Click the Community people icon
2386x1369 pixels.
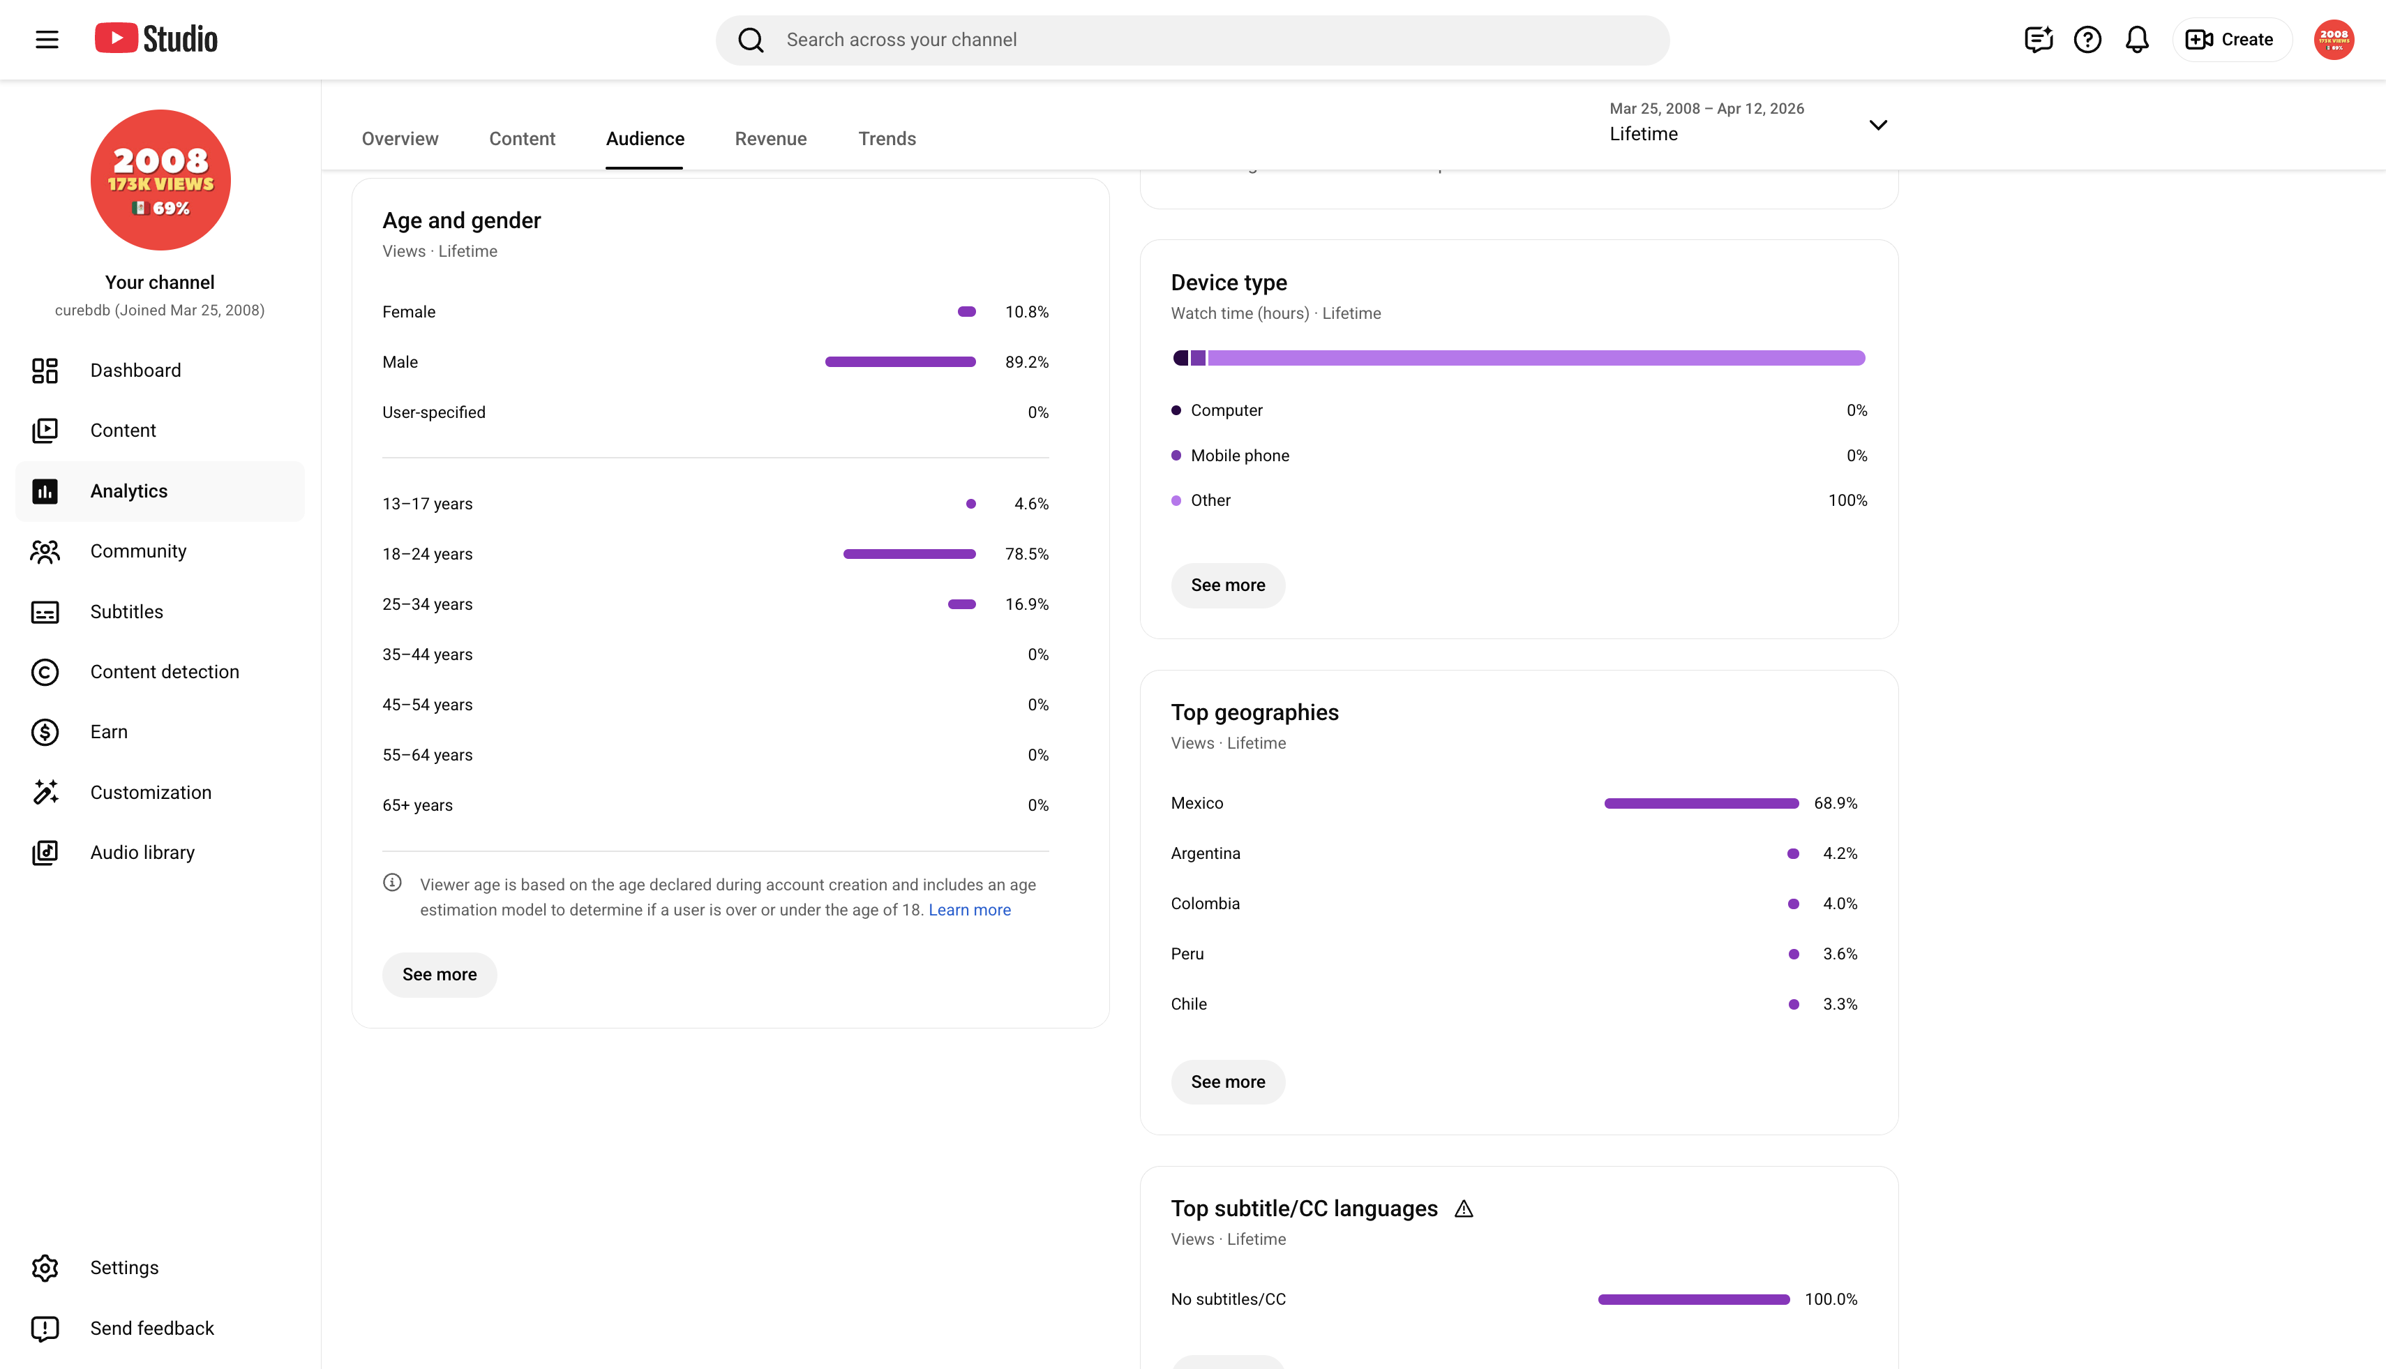tap(45, 551)
